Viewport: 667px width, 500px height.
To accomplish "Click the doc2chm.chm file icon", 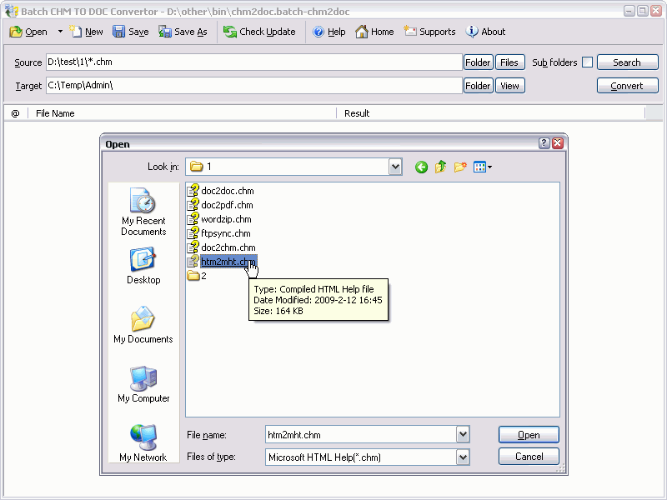I will [x=193, y=247].
